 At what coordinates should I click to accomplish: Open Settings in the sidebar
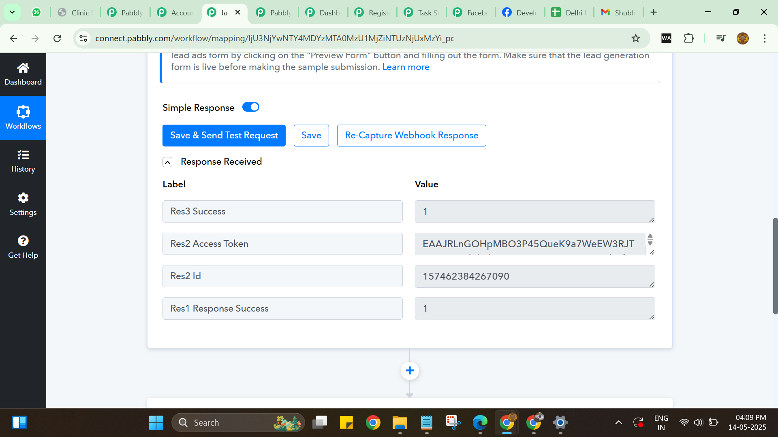(23, 205)
